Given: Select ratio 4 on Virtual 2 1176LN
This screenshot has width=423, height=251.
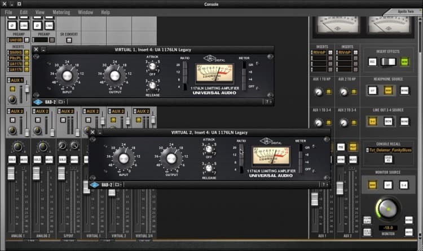Looking at the screenshot, I should point(241,170).
